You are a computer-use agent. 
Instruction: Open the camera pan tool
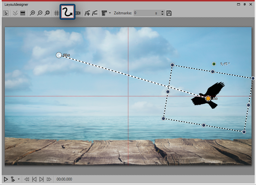[x=78, y=13]
